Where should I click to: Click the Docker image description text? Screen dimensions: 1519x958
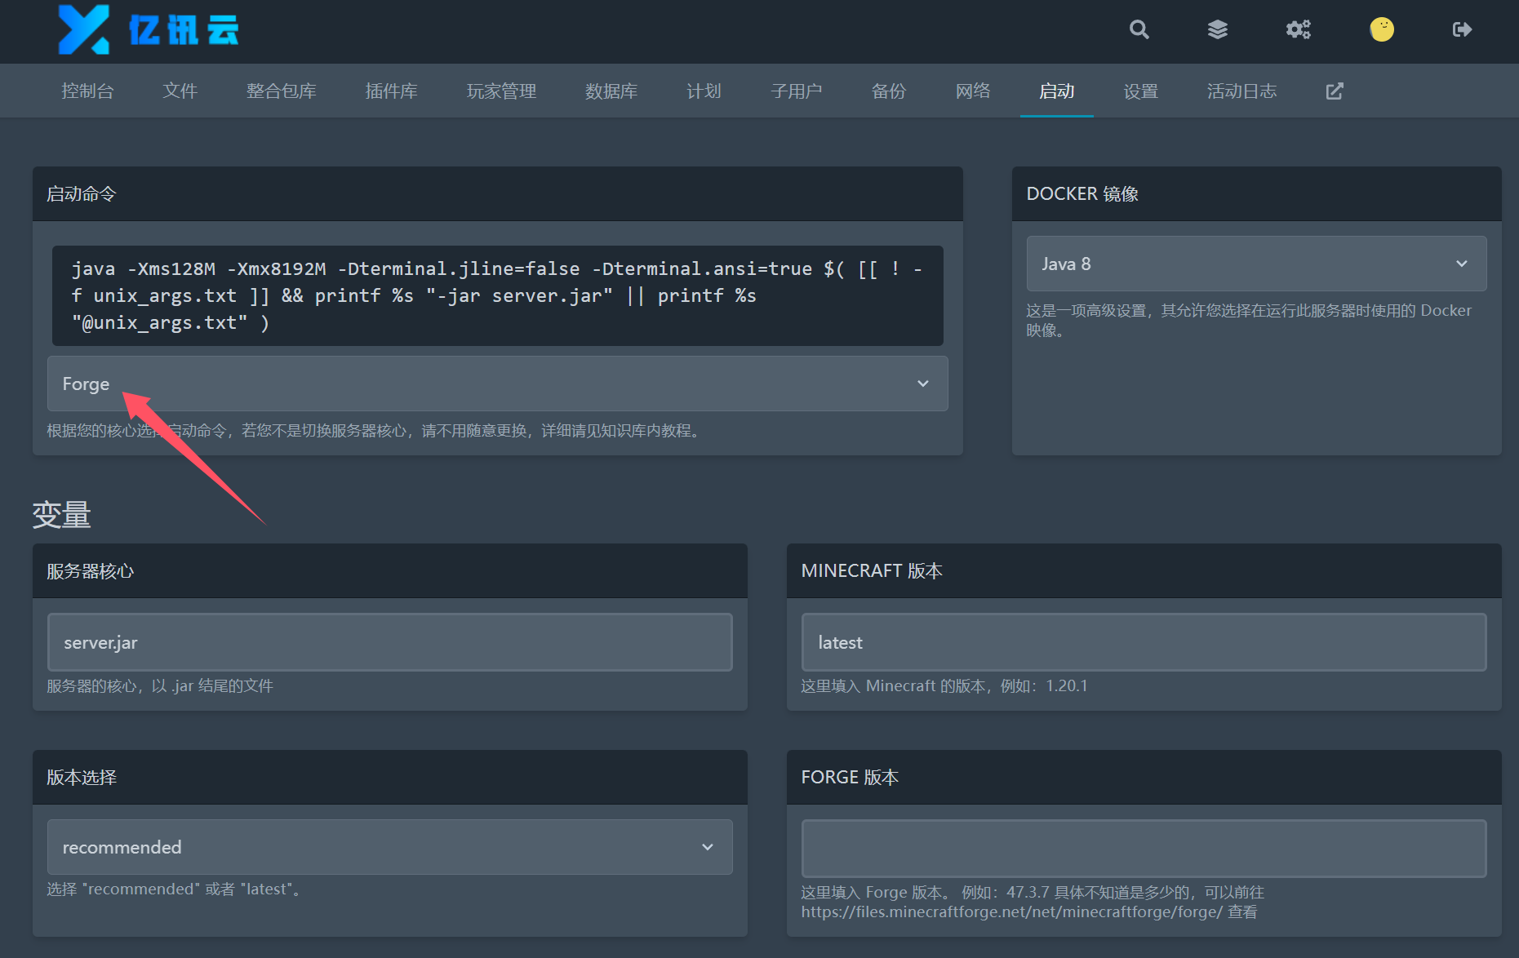[x=1249, y=320]
